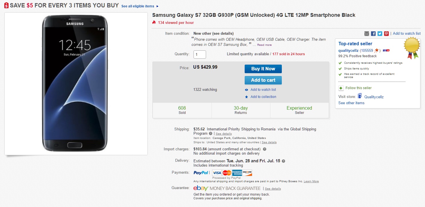The image size is (425, 207).
Task: Open See other items link
Action: (x=351, y=103)
